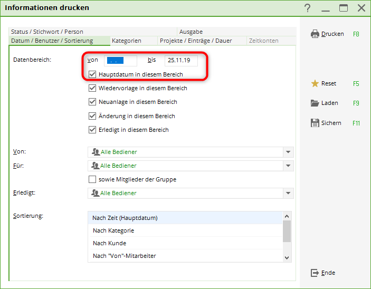Click the bis date input field

181,61
